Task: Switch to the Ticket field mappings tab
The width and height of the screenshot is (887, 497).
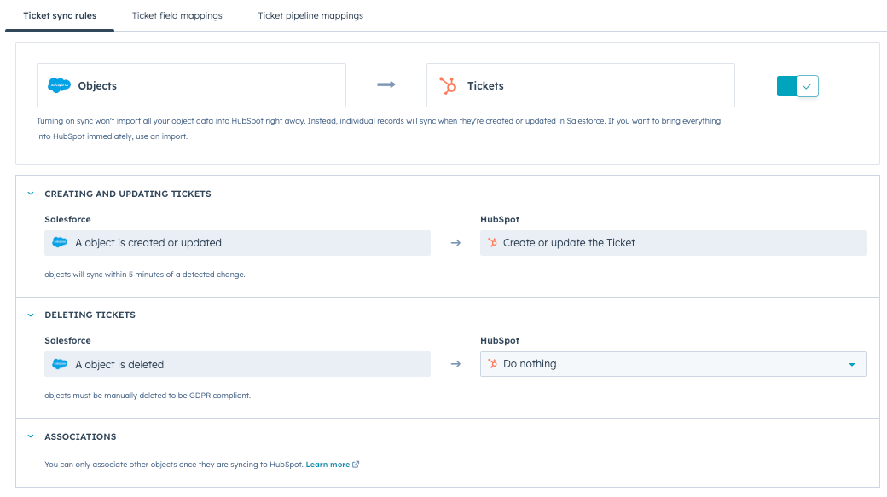Action: click(x=177, y=15)
